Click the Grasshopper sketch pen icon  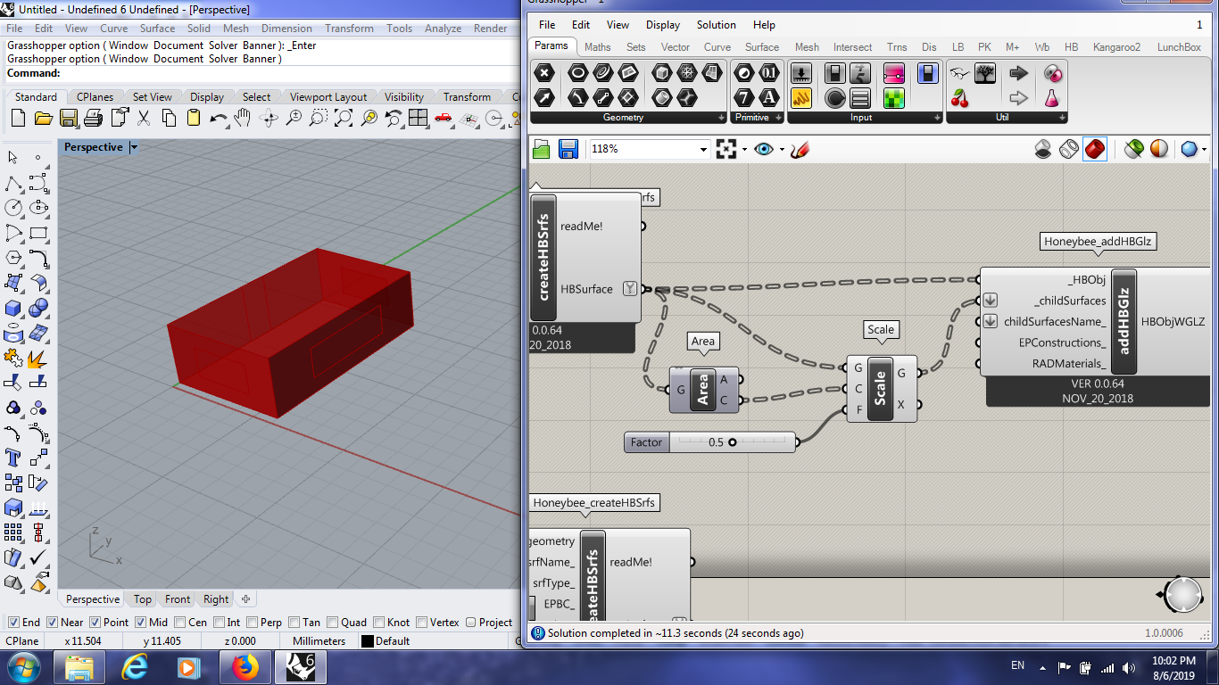pos(799,149)
